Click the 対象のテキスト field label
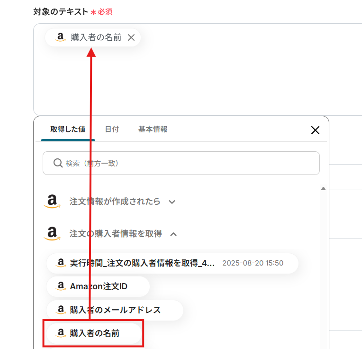Viewport: 362px width, 349px height. click(61, 11)
